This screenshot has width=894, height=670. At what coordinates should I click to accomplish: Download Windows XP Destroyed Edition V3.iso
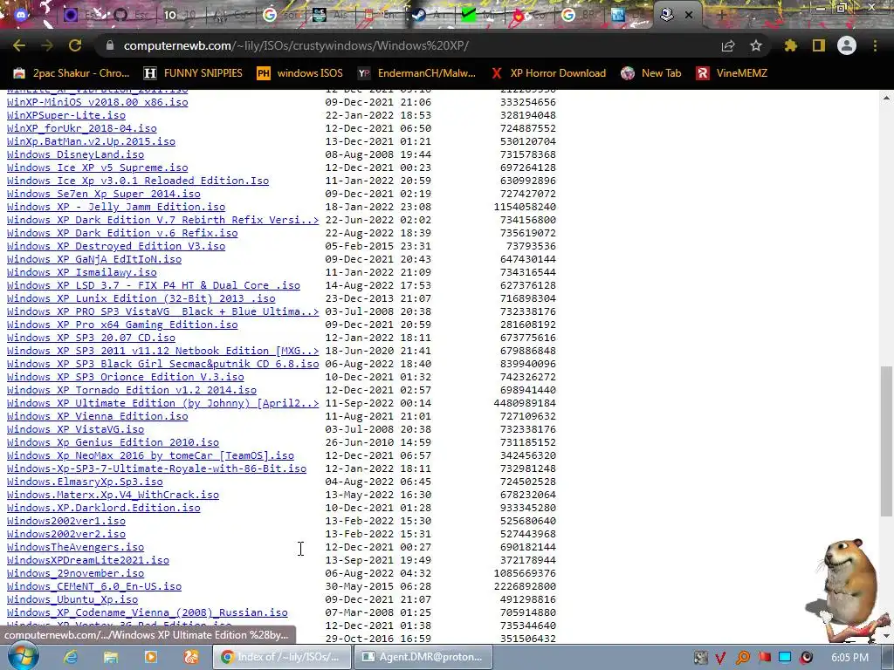(116, 246)
